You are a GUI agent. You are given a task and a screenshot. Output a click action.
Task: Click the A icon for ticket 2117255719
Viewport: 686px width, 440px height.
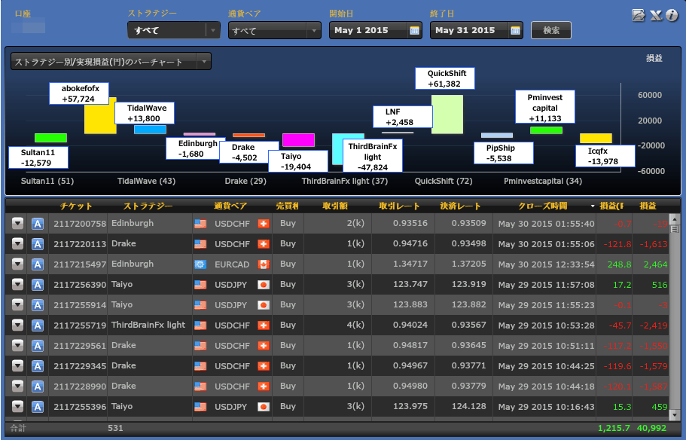point(38,325)
